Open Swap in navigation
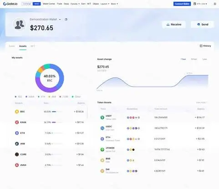 coord(66,4)
